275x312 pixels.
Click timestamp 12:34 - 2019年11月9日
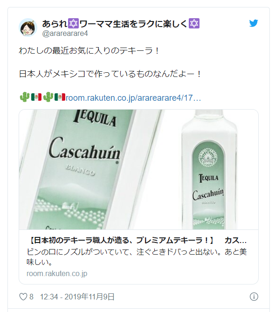click(x=77, y=297)
